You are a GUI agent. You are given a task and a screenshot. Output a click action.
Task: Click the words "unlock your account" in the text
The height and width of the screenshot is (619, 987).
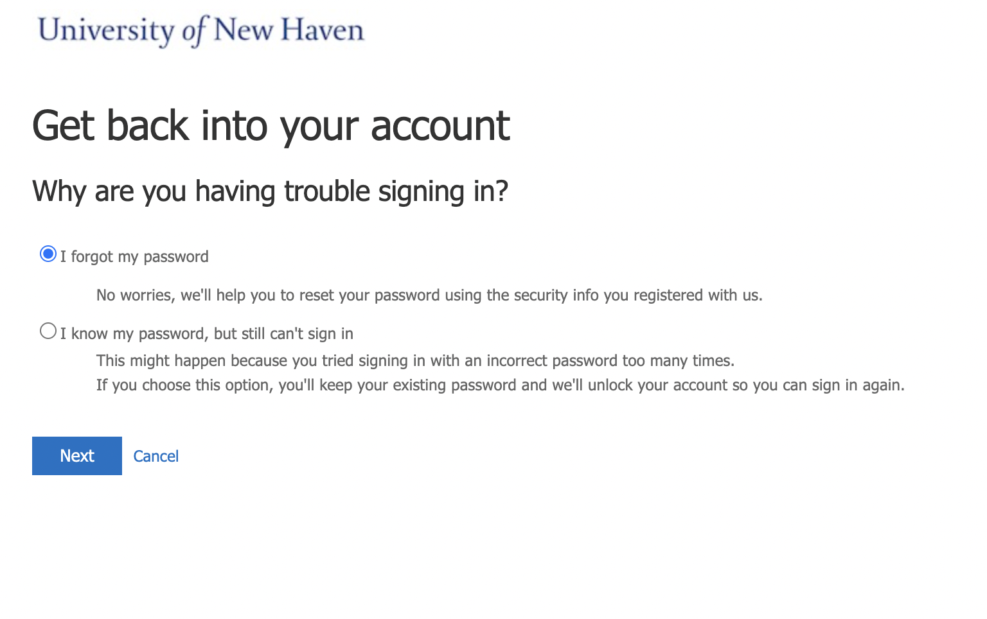pos(658,385)
